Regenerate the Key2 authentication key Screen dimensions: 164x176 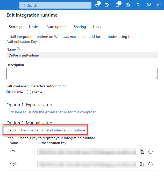pyautogui.click(x=151, y=164)
